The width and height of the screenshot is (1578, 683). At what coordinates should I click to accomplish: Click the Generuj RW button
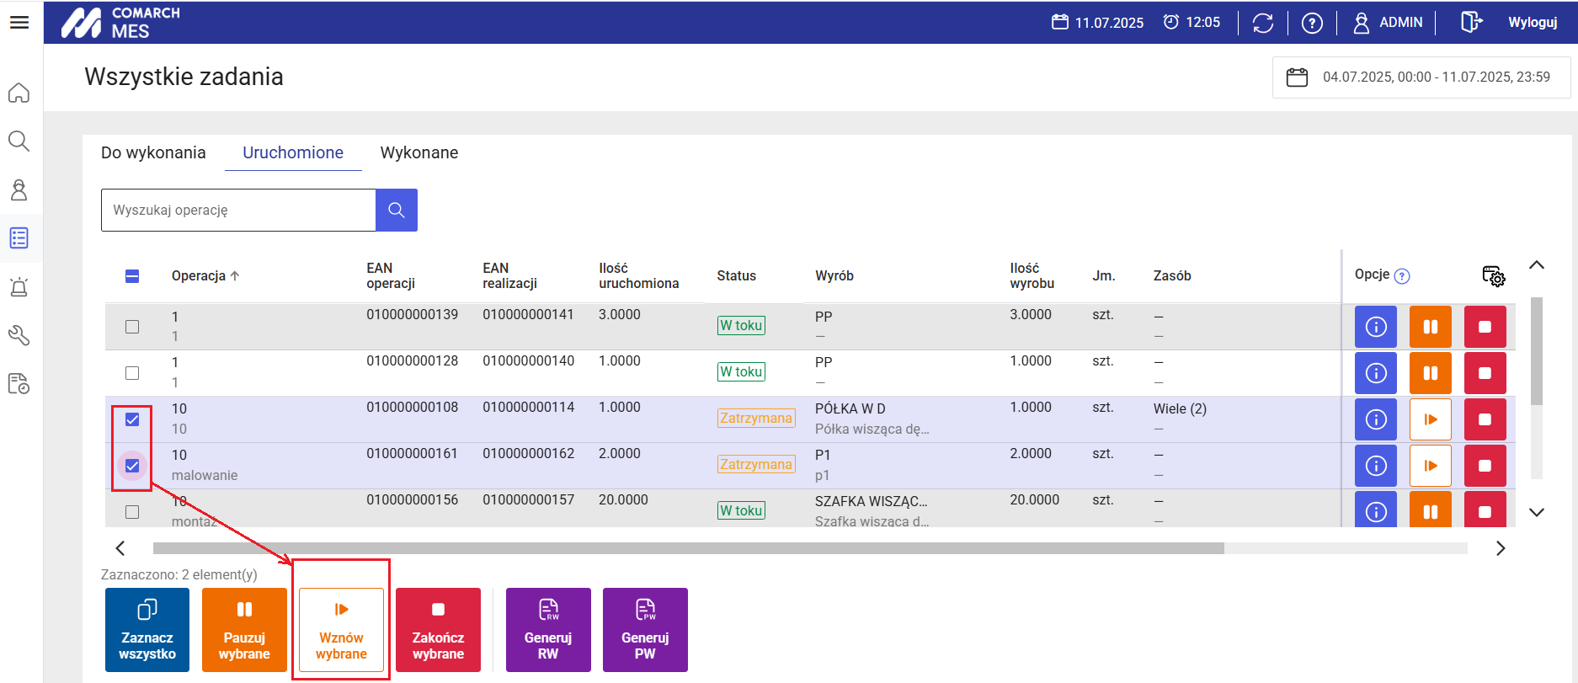coord(548,630)
